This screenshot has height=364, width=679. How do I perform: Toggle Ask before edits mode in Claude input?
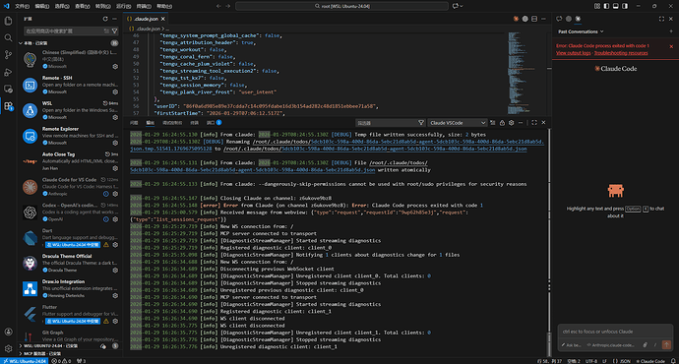pyautogui.click(x=571, y=345)
